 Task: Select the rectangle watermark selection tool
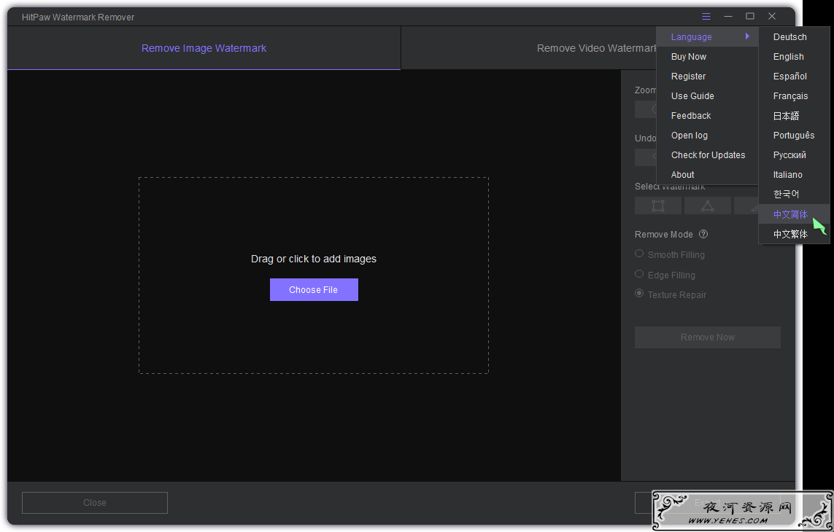click(x=658, y=206)
